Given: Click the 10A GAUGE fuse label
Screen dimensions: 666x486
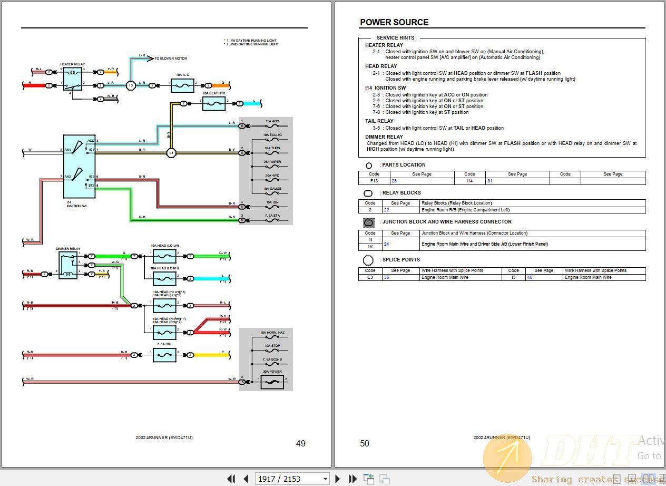Looking at the screenshot, I should tap(272, 189).
